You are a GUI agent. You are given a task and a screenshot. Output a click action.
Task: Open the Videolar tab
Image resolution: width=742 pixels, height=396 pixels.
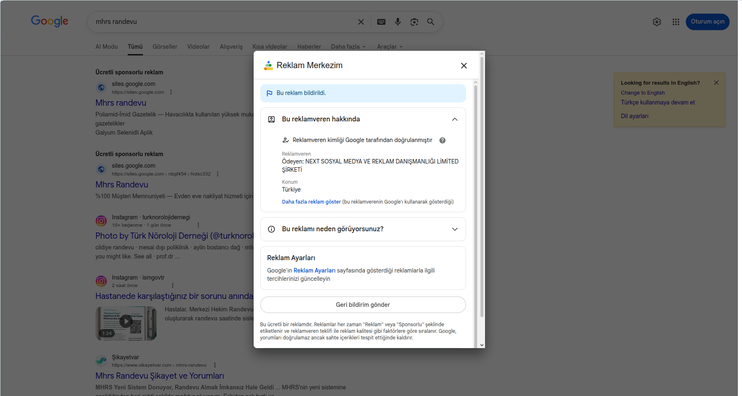coord(198,47)
